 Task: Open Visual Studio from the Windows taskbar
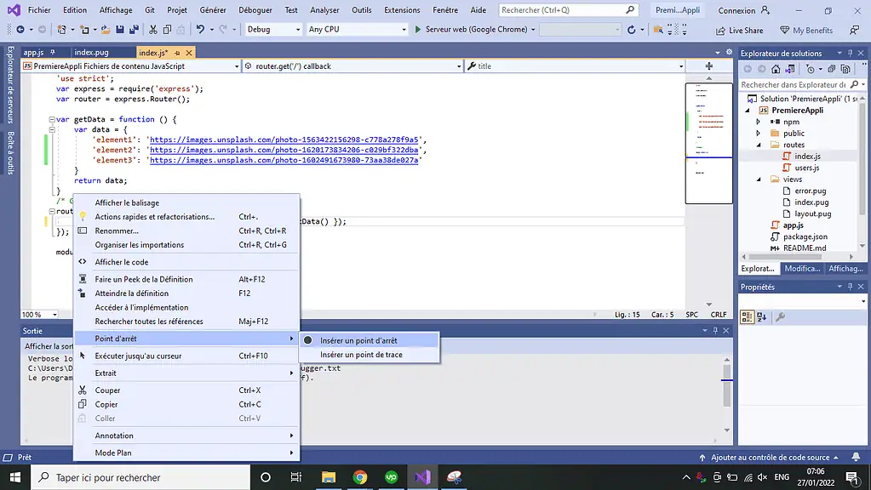pyautogui.click(x=422, y=477)
